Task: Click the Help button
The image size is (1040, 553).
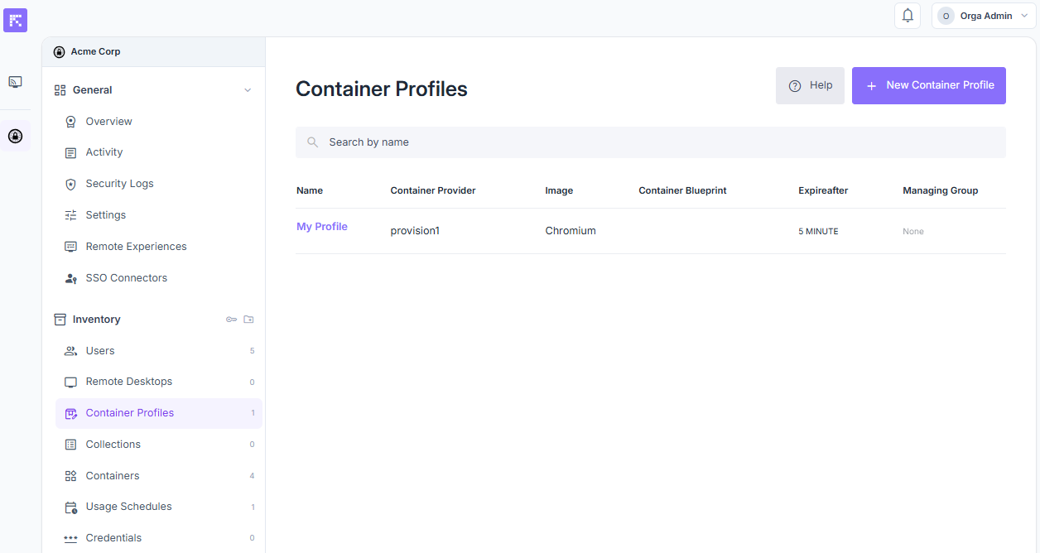Action: pyautogui.click(x=810, y=85)
